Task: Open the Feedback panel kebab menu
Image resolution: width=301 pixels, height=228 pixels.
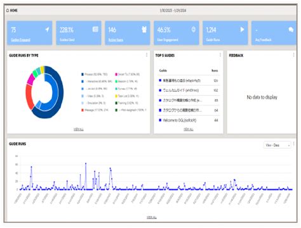Action: [x=293, y=55]
